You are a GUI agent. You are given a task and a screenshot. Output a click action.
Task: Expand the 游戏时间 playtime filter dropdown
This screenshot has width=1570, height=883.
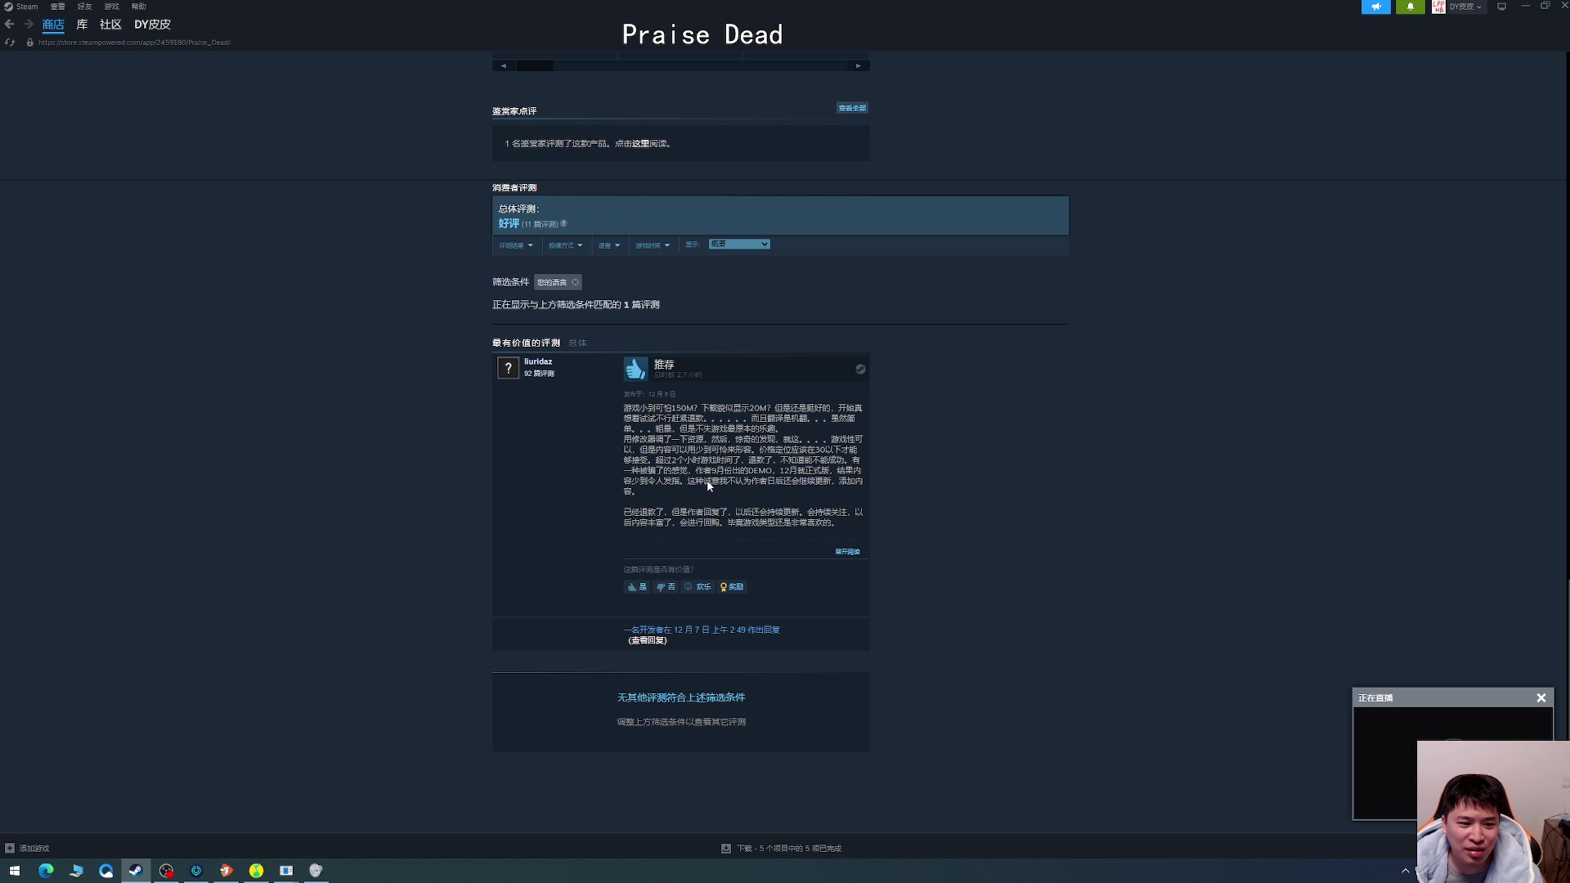tap(653, 245)
